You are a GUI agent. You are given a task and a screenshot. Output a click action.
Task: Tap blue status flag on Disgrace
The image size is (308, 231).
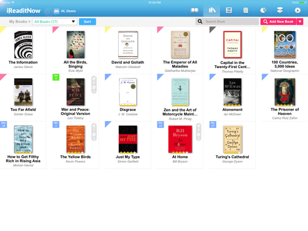107,76
